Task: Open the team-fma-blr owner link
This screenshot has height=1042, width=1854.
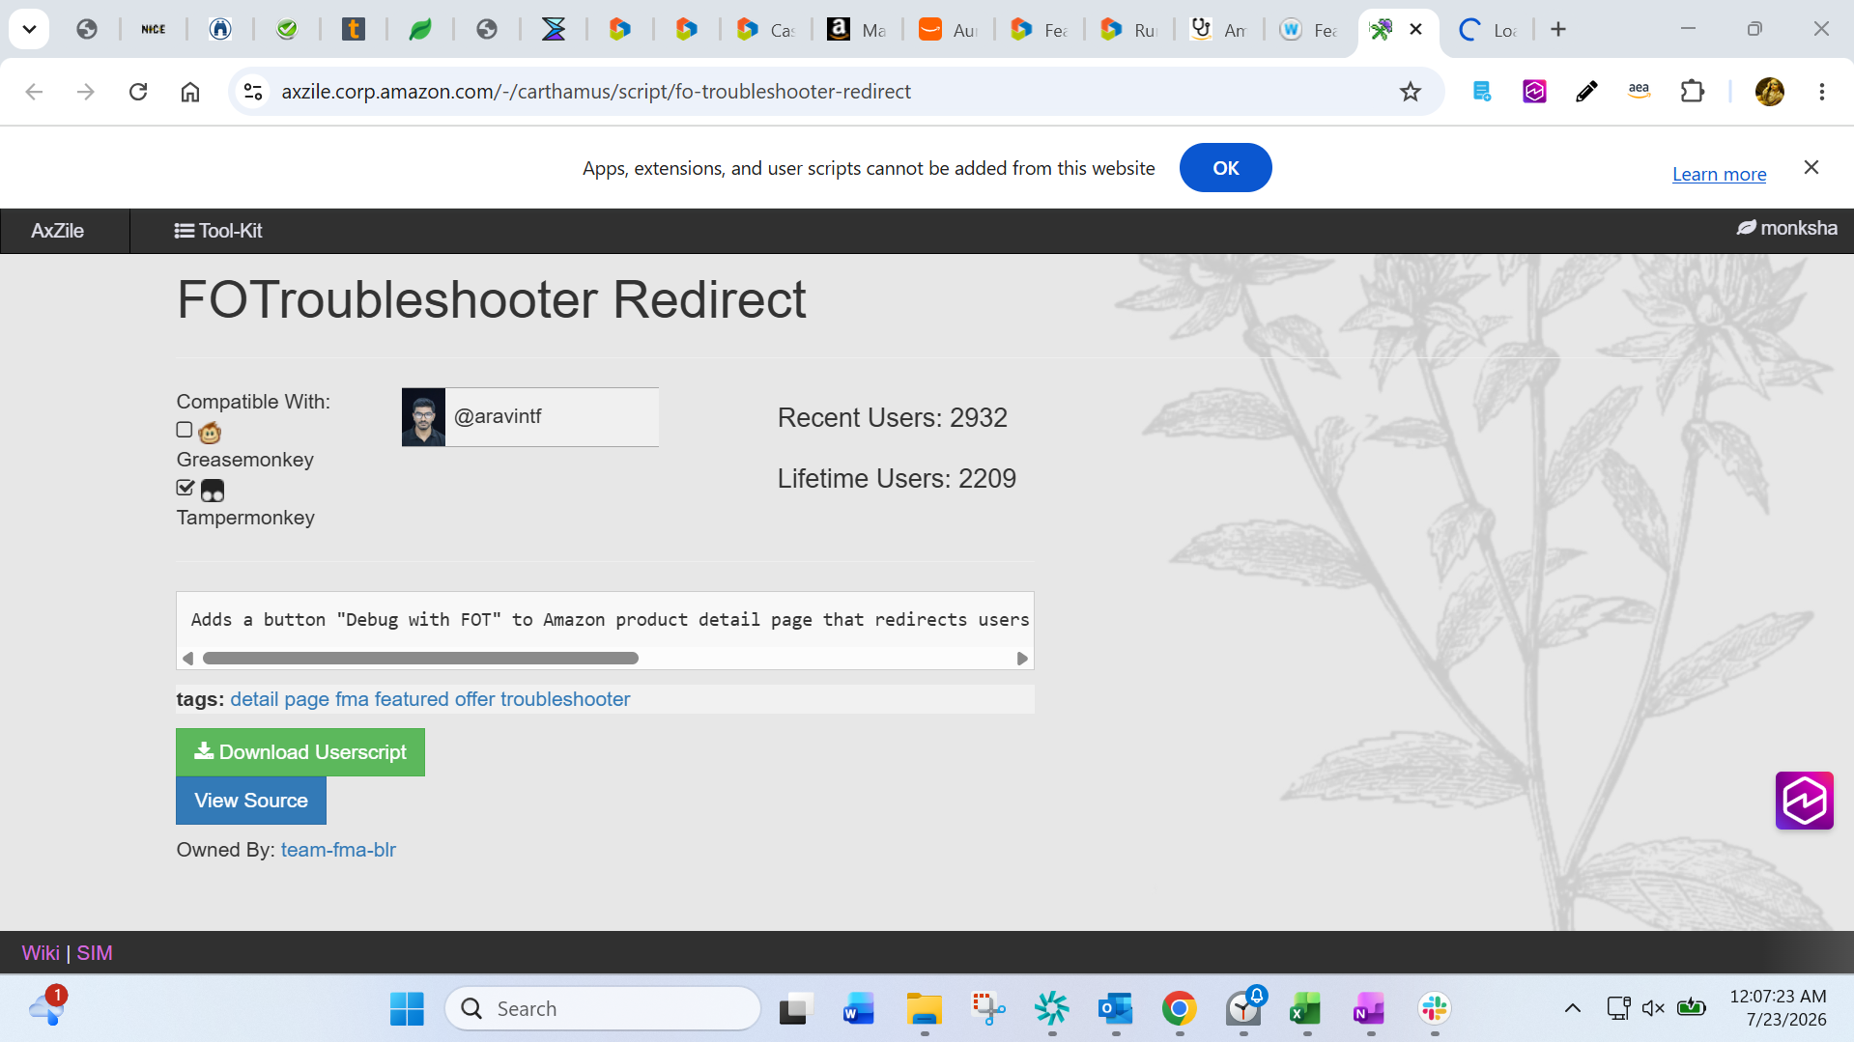Action: tap(338, 850)
